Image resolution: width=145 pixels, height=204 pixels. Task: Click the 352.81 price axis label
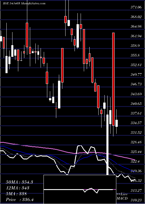click(136, 65)
